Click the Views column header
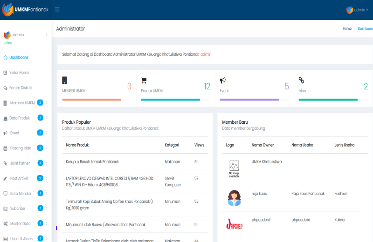The width and height of the screenshot is (373, 242). [x=199, y=145]
